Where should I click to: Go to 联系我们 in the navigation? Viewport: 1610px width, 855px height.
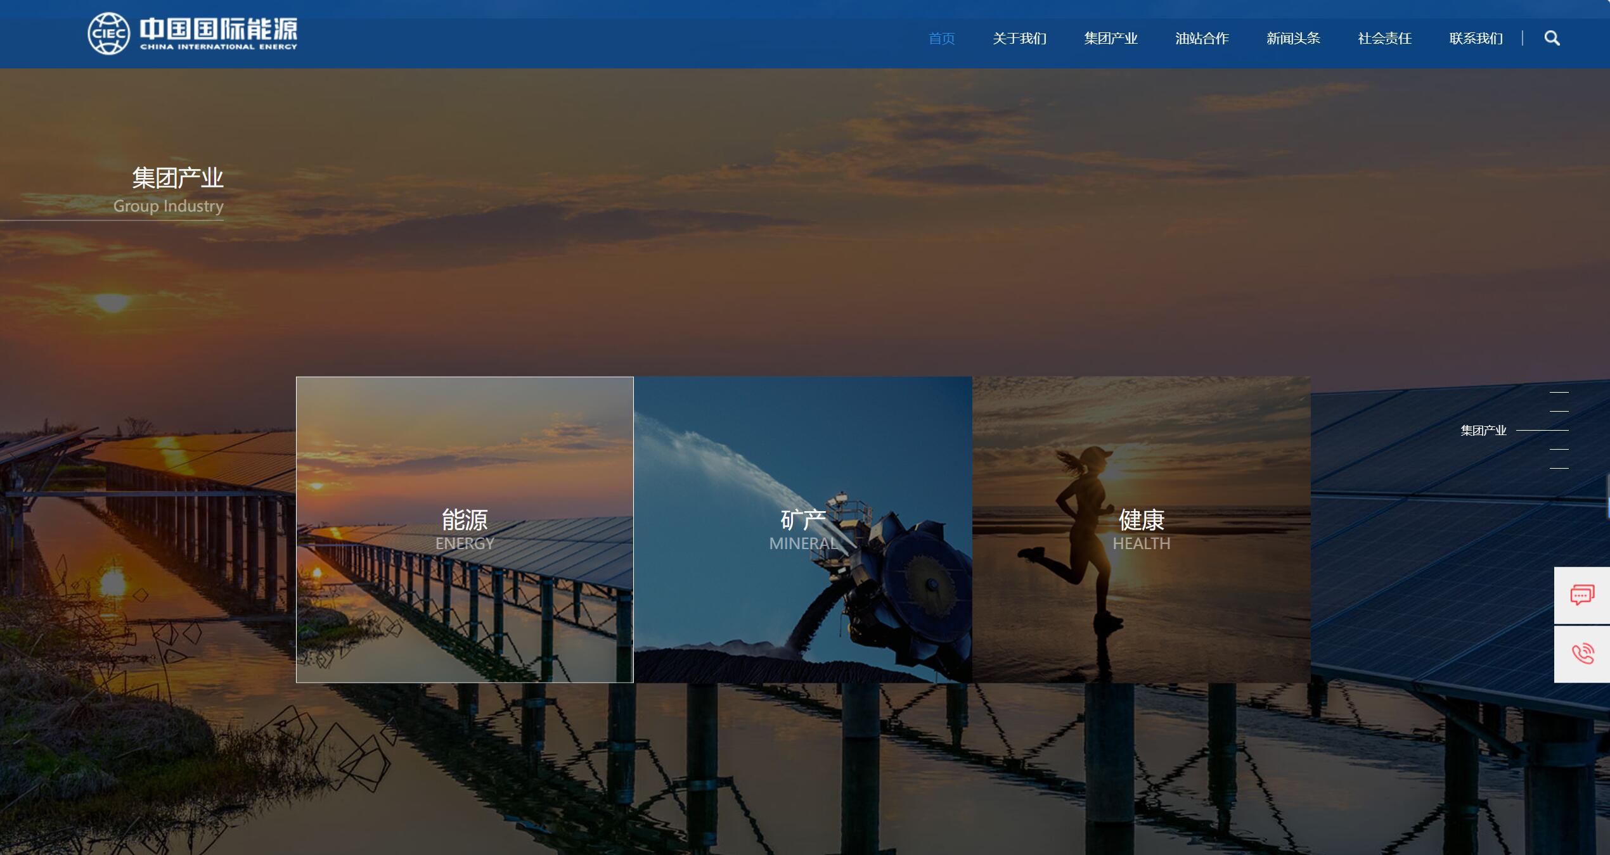[x=1476, y=39]
